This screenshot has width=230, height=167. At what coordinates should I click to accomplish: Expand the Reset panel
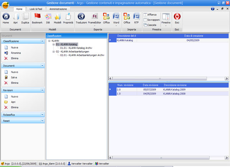point(42,121)
